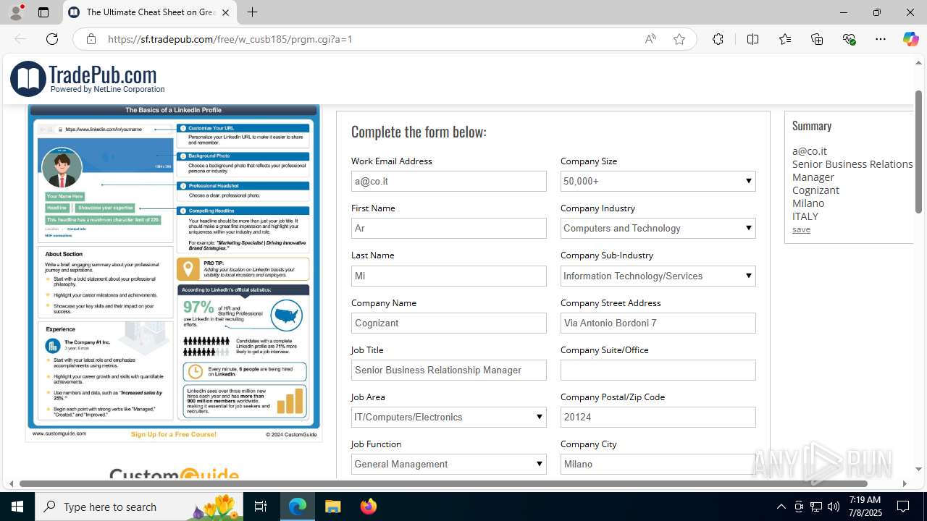Expand the Job Area dropdown

tap(448, 417)
